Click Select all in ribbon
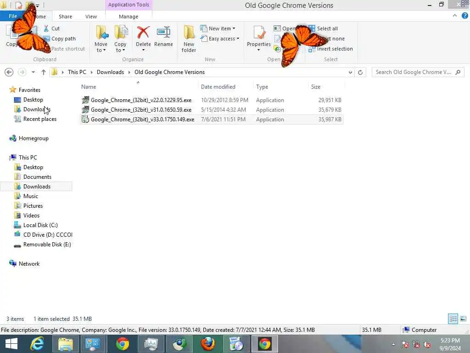Image resolution: width=470 pixels, height=353 pixels. click(x=323, y=28)
